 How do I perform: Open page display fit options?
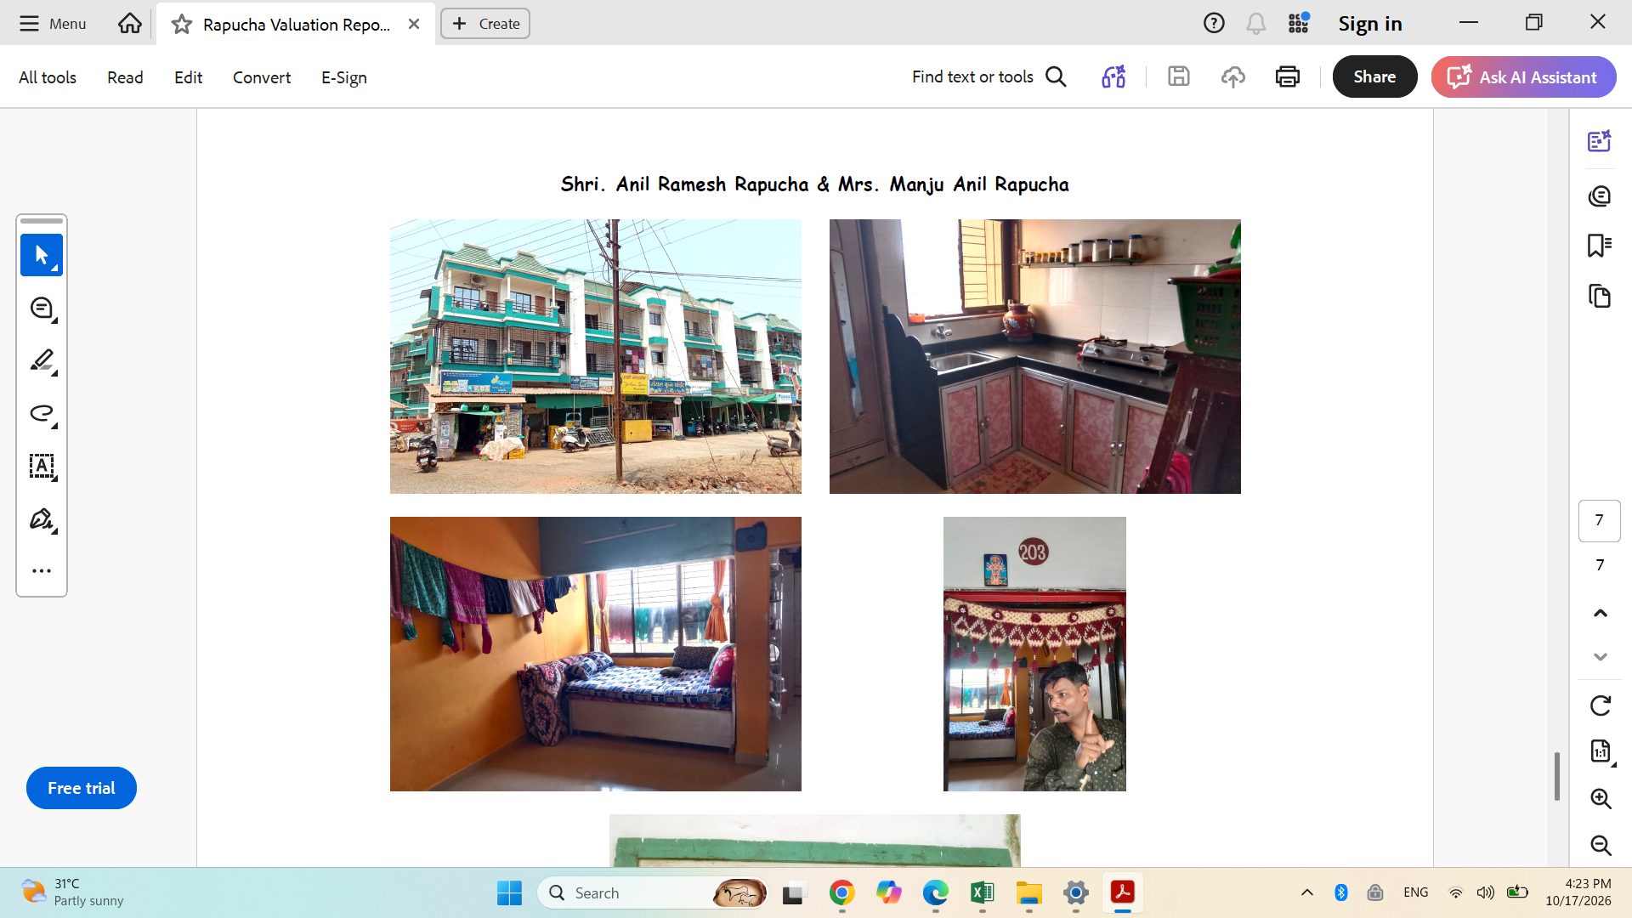pyautogui.click(x=1601, y=751)
